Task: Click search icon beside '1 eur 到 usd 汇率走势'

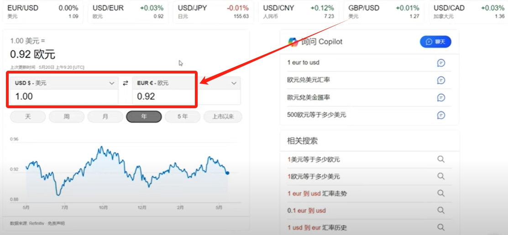Action: point(440,193)
